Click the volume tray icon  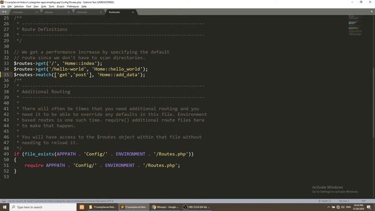click(343, 207)
